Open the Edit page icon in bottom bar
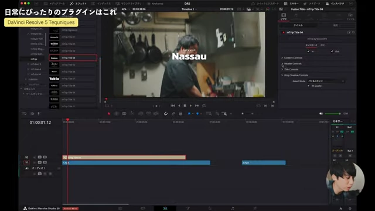The height and width of the screenshot is (211, 375). point(165,209)
